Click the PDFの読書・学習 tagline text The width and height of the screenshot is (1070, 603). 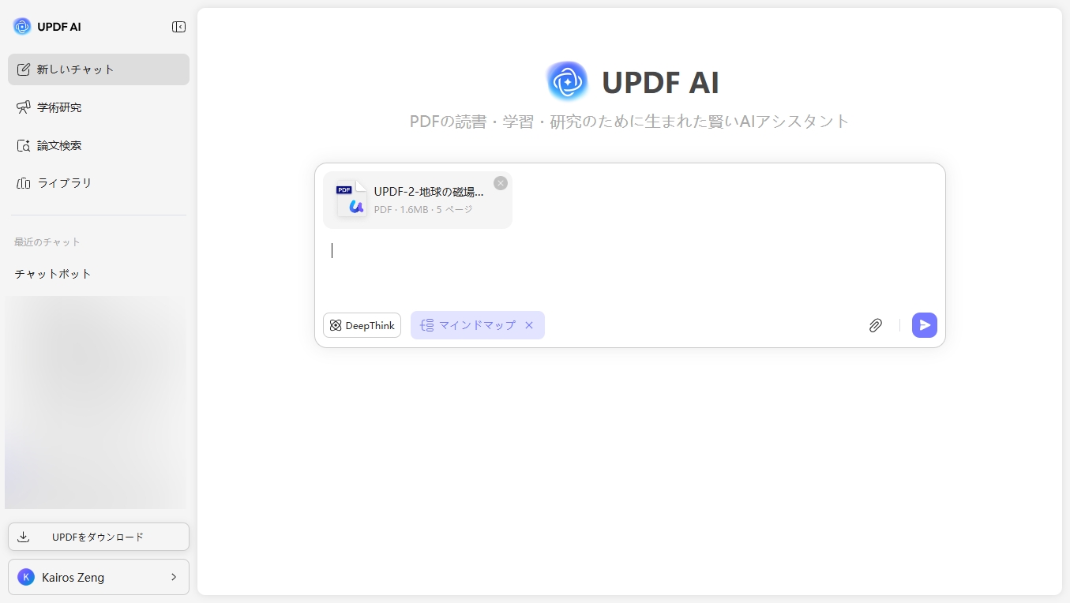(629, 122)
